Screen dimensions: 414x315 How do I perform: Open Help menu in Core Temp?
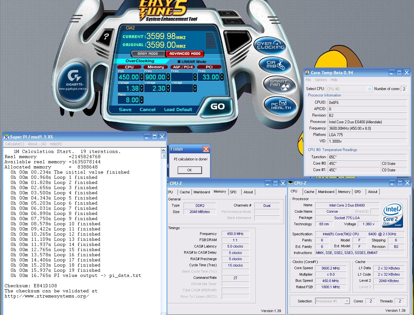[334, 80]
